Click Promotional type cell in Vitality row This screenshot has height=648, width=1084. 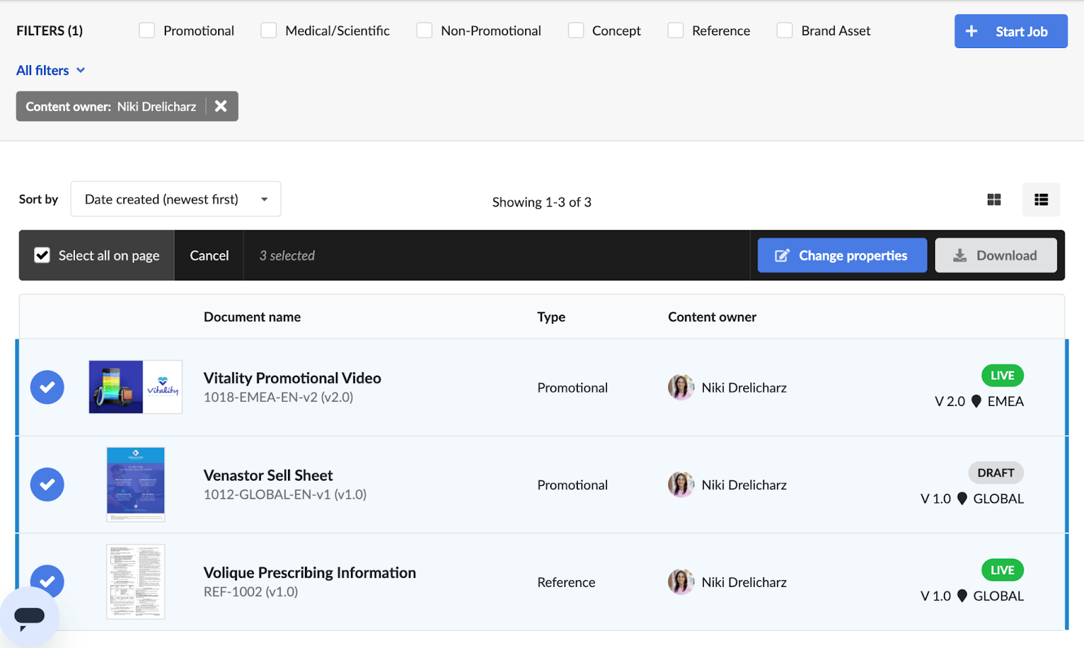572,388
